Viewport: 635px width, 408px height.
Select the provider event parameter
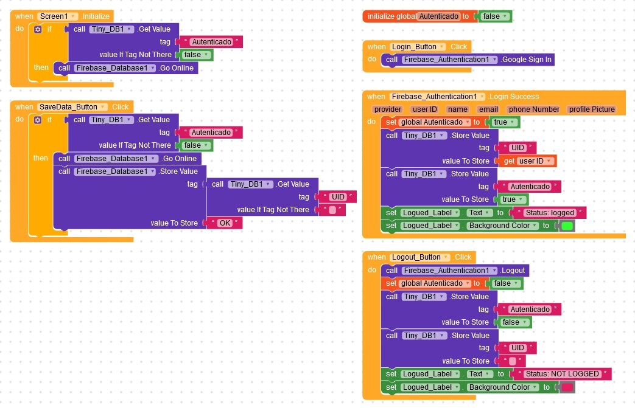(x=388, y=109)
